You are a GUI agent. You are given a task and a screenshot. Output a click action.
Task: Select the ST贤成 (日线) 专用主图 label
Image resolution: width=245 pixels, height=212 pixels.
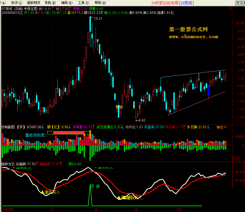click(20, 9)
